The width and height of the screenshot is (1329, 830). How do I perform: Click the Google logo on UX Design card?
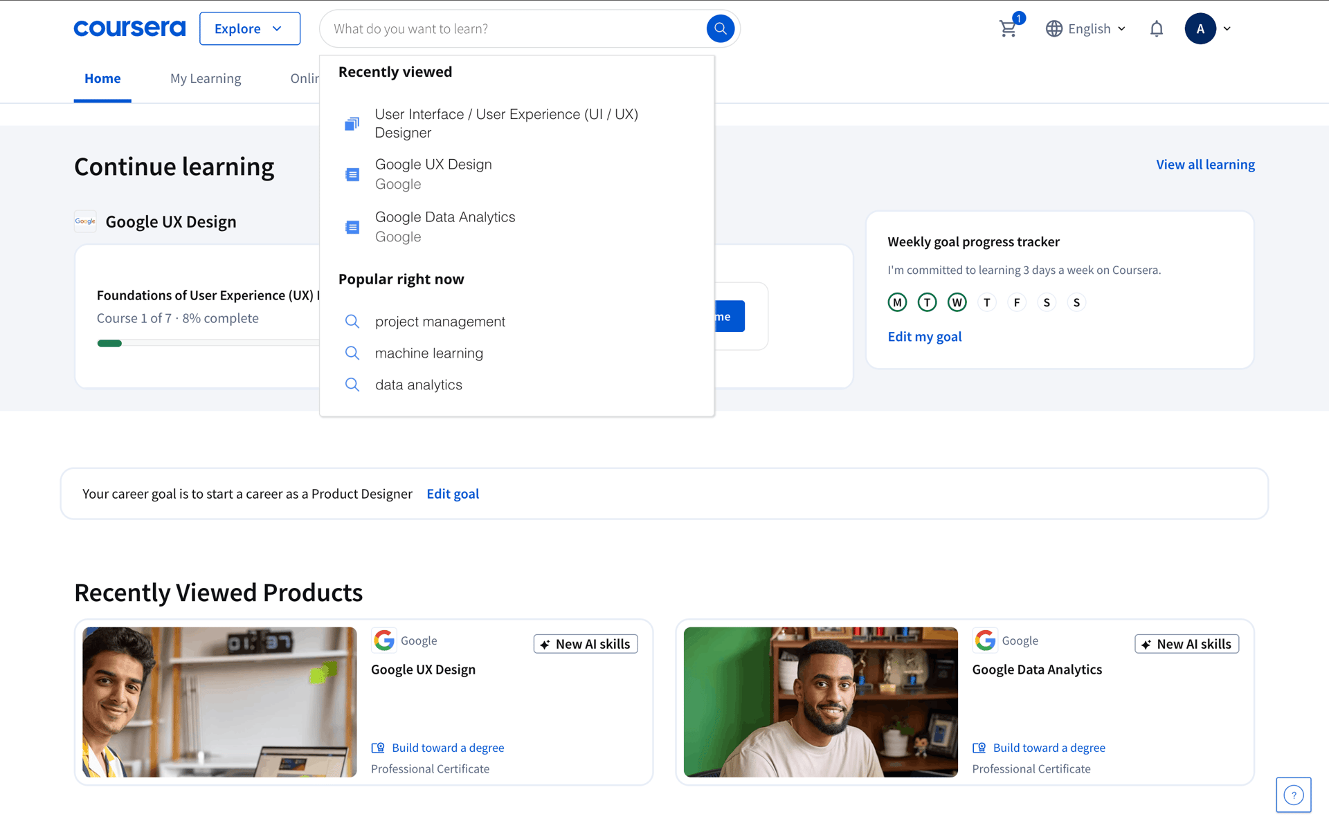point(383,640)
